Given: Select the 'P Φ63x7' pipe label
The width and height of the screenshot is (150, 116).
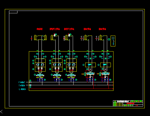Looking at the screenshot, I should point(22,82).
